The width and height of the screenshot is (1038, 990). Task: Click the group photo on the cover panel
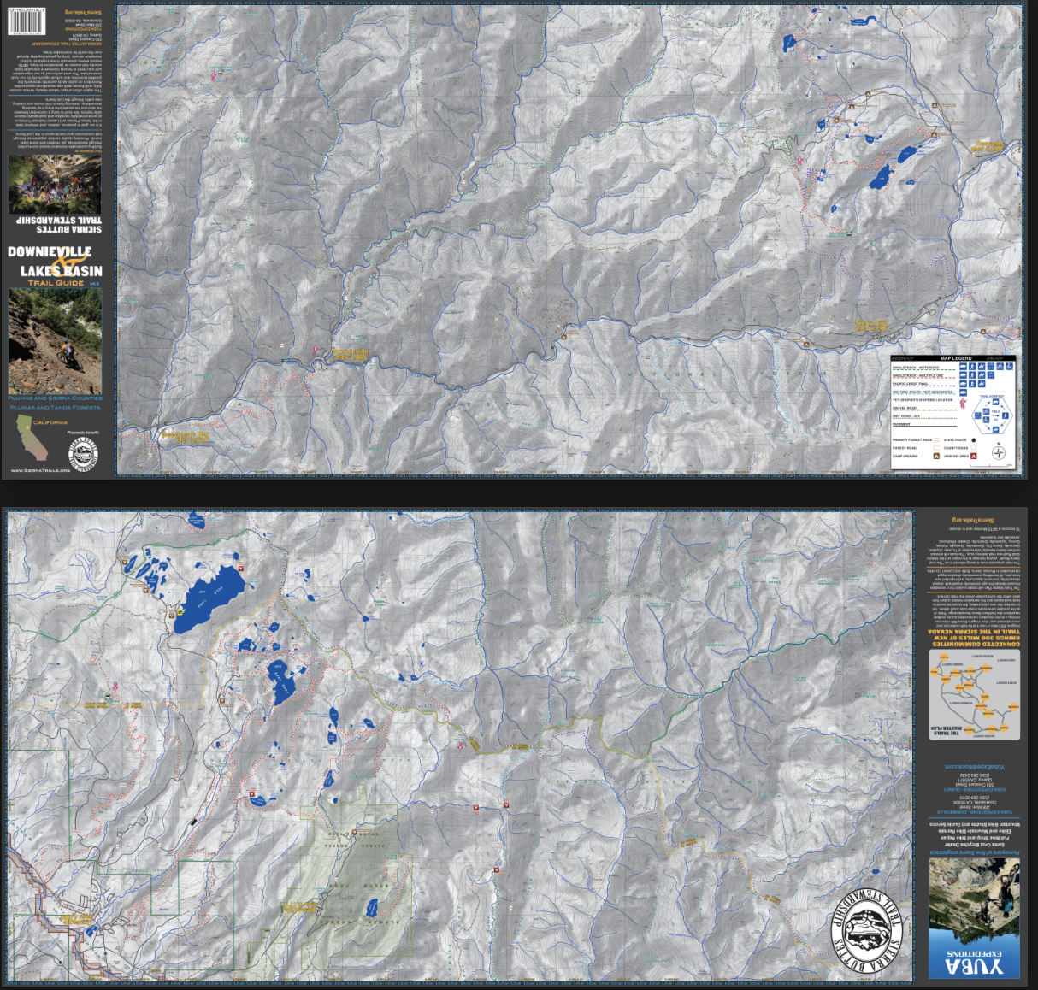click(x=55, y=184)
